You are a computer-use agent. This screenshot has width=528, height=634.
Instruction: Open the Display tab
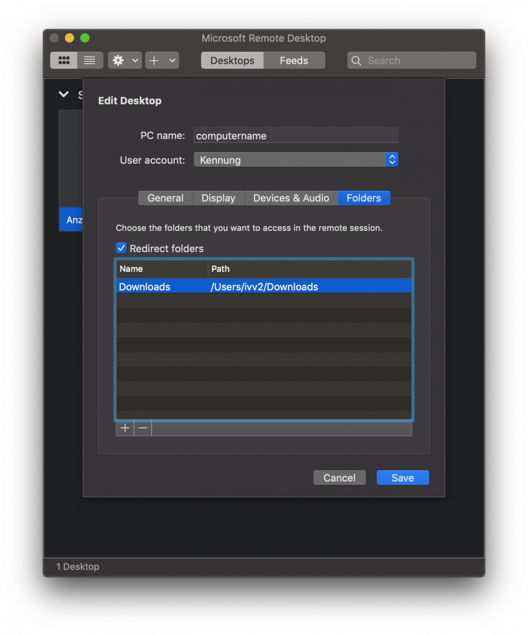tap(219, 198)
